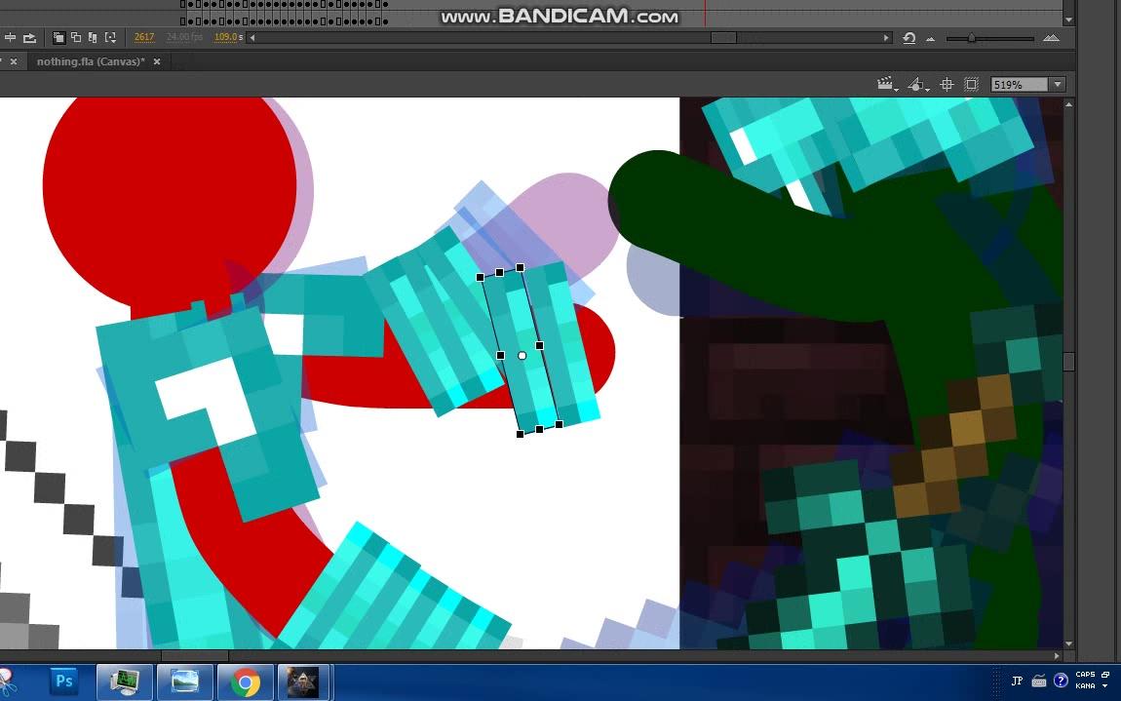
Task: Click stage vertical scrollbar down arrow
Action: point(1068,643)
